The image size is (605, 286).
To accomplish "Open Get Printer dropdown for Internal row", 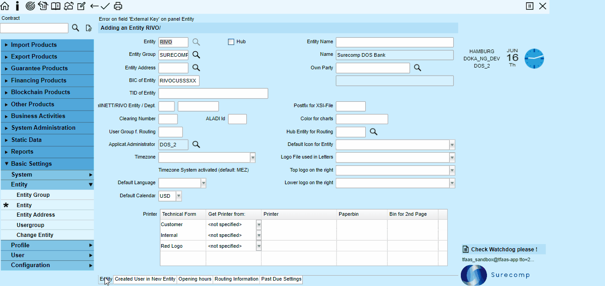I will point(259,235).
